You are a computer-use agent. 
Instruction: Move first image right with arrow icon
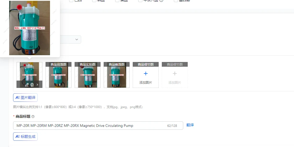[x=37, y=85]
